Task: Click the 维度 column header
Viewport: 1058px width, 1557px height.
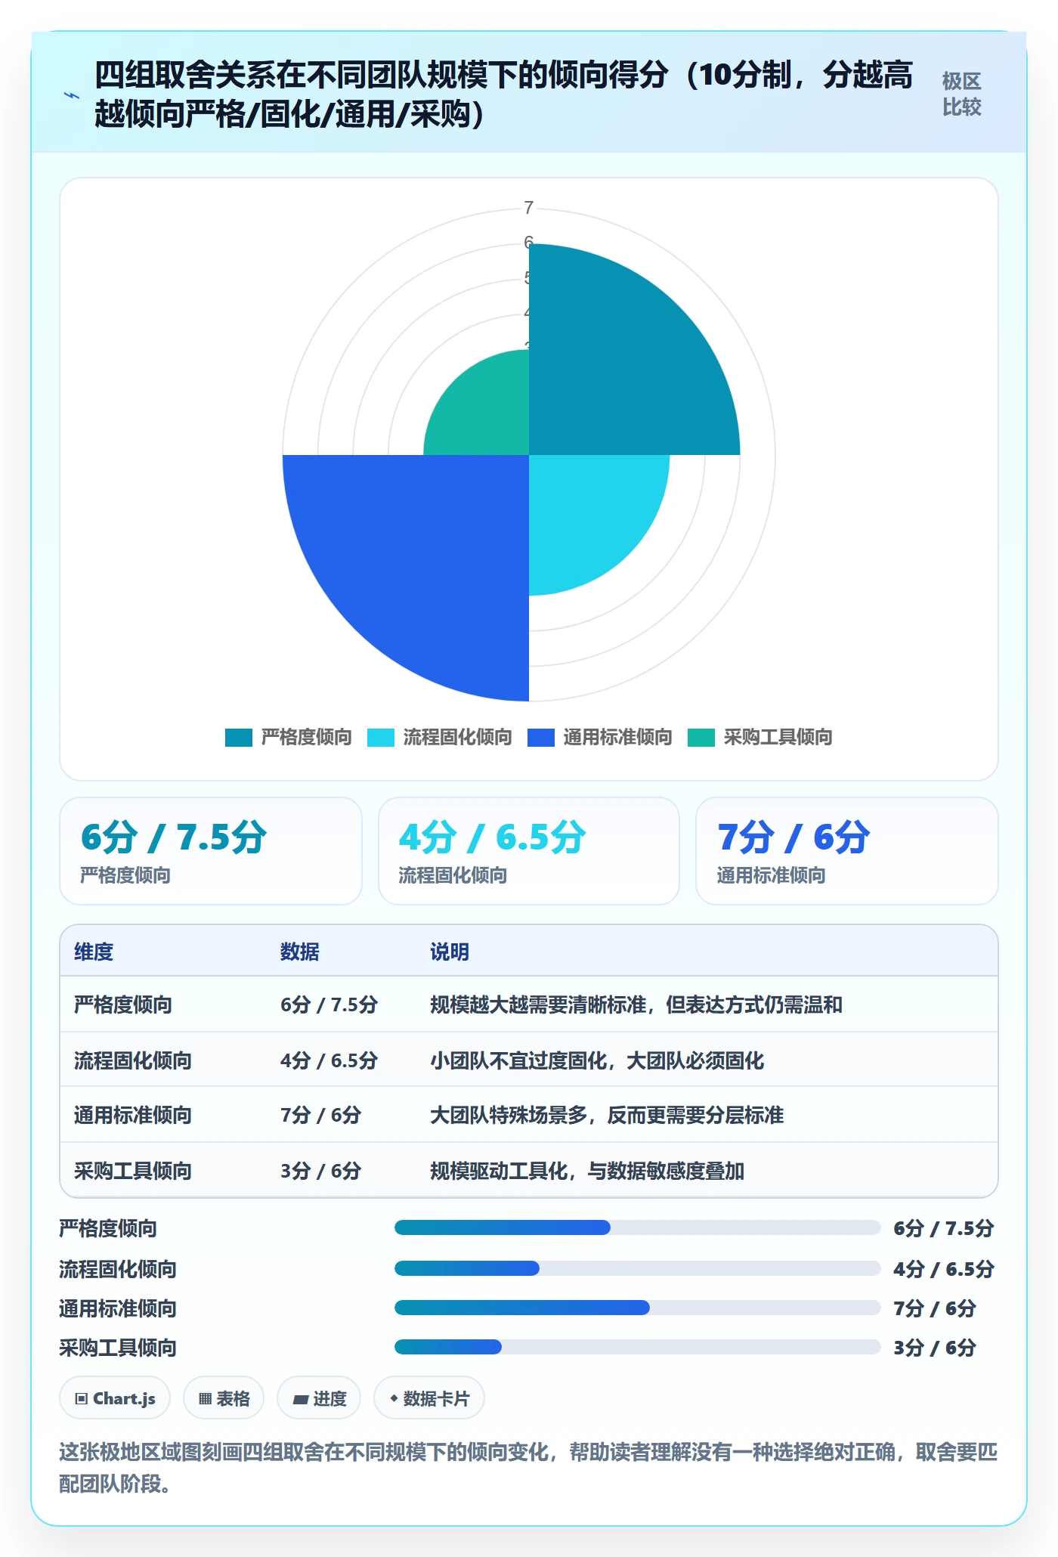Action: pyautogui.click(x=94, y=952)
